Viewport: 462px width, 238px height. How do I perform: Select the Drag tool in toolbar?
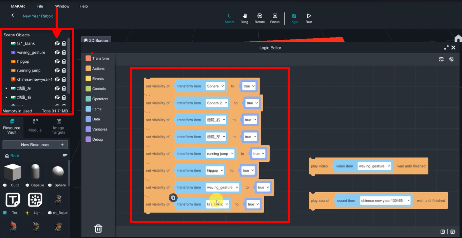pos(244,18)
